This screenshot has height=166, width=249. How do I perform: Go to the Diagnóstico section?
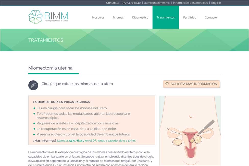click(x=140, y=17)
